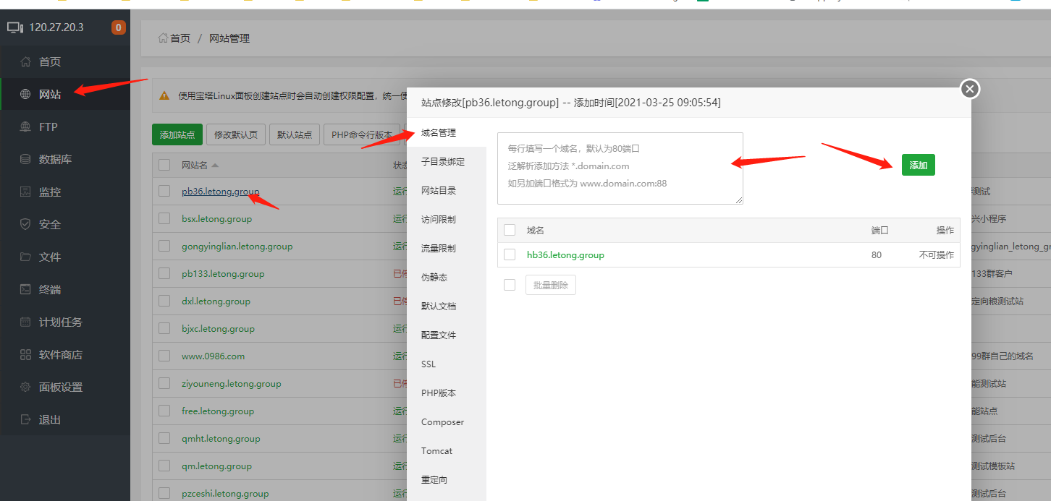Click the calendar icon beside 计划任务
The width and height of the screenshot is (1051, 501).
click(25, 322)
